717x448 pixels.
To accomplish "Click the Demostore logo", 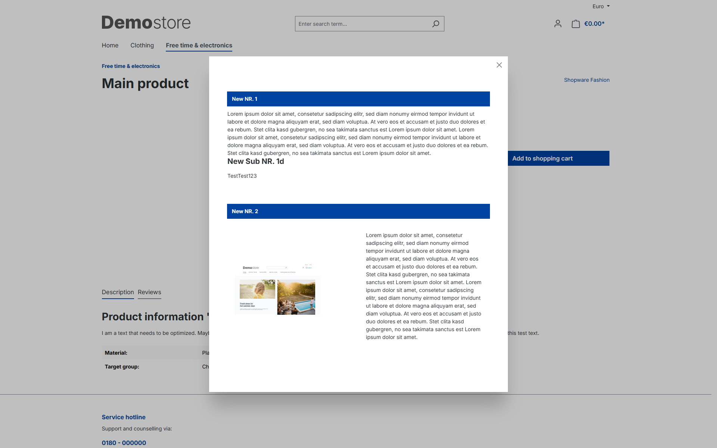I will [146, 22].
